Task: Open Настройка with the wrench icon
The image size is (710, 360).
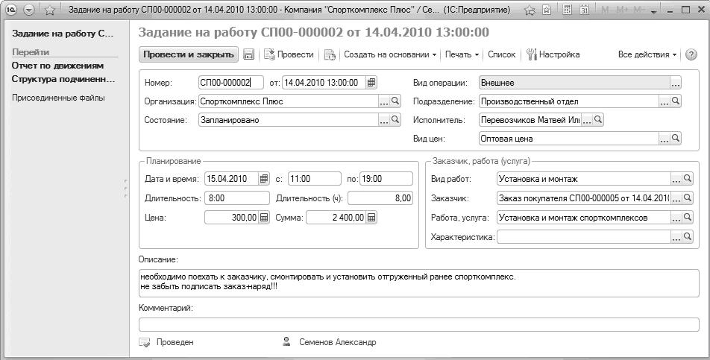Action: 553,54
